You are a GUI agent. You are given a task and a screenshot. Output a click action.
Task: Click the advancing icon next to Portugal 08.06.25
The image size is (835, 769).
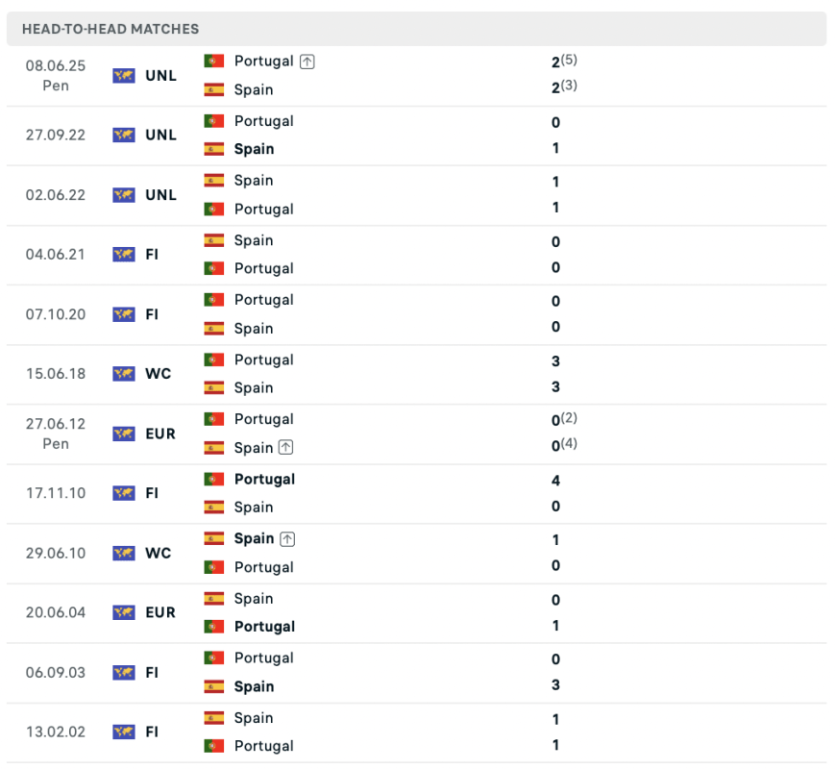pos(307,62)
